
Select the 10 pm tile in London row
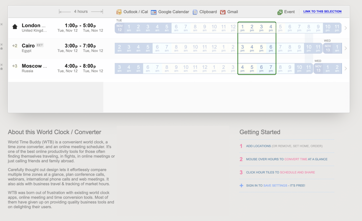click(x=328, y=28)
